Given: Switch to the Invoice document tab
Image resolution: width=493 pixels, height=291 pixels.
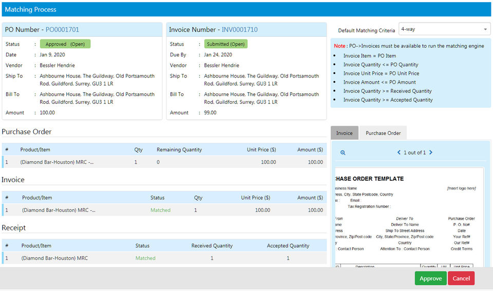Looking at the screenshot, I should tap(344, 133).
